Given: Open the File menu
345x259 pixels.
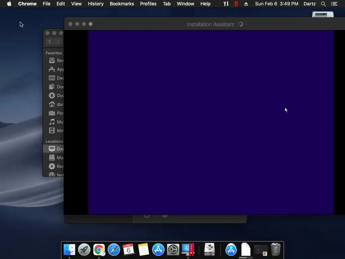Looking at the screenshot, I should click(46, 4).
